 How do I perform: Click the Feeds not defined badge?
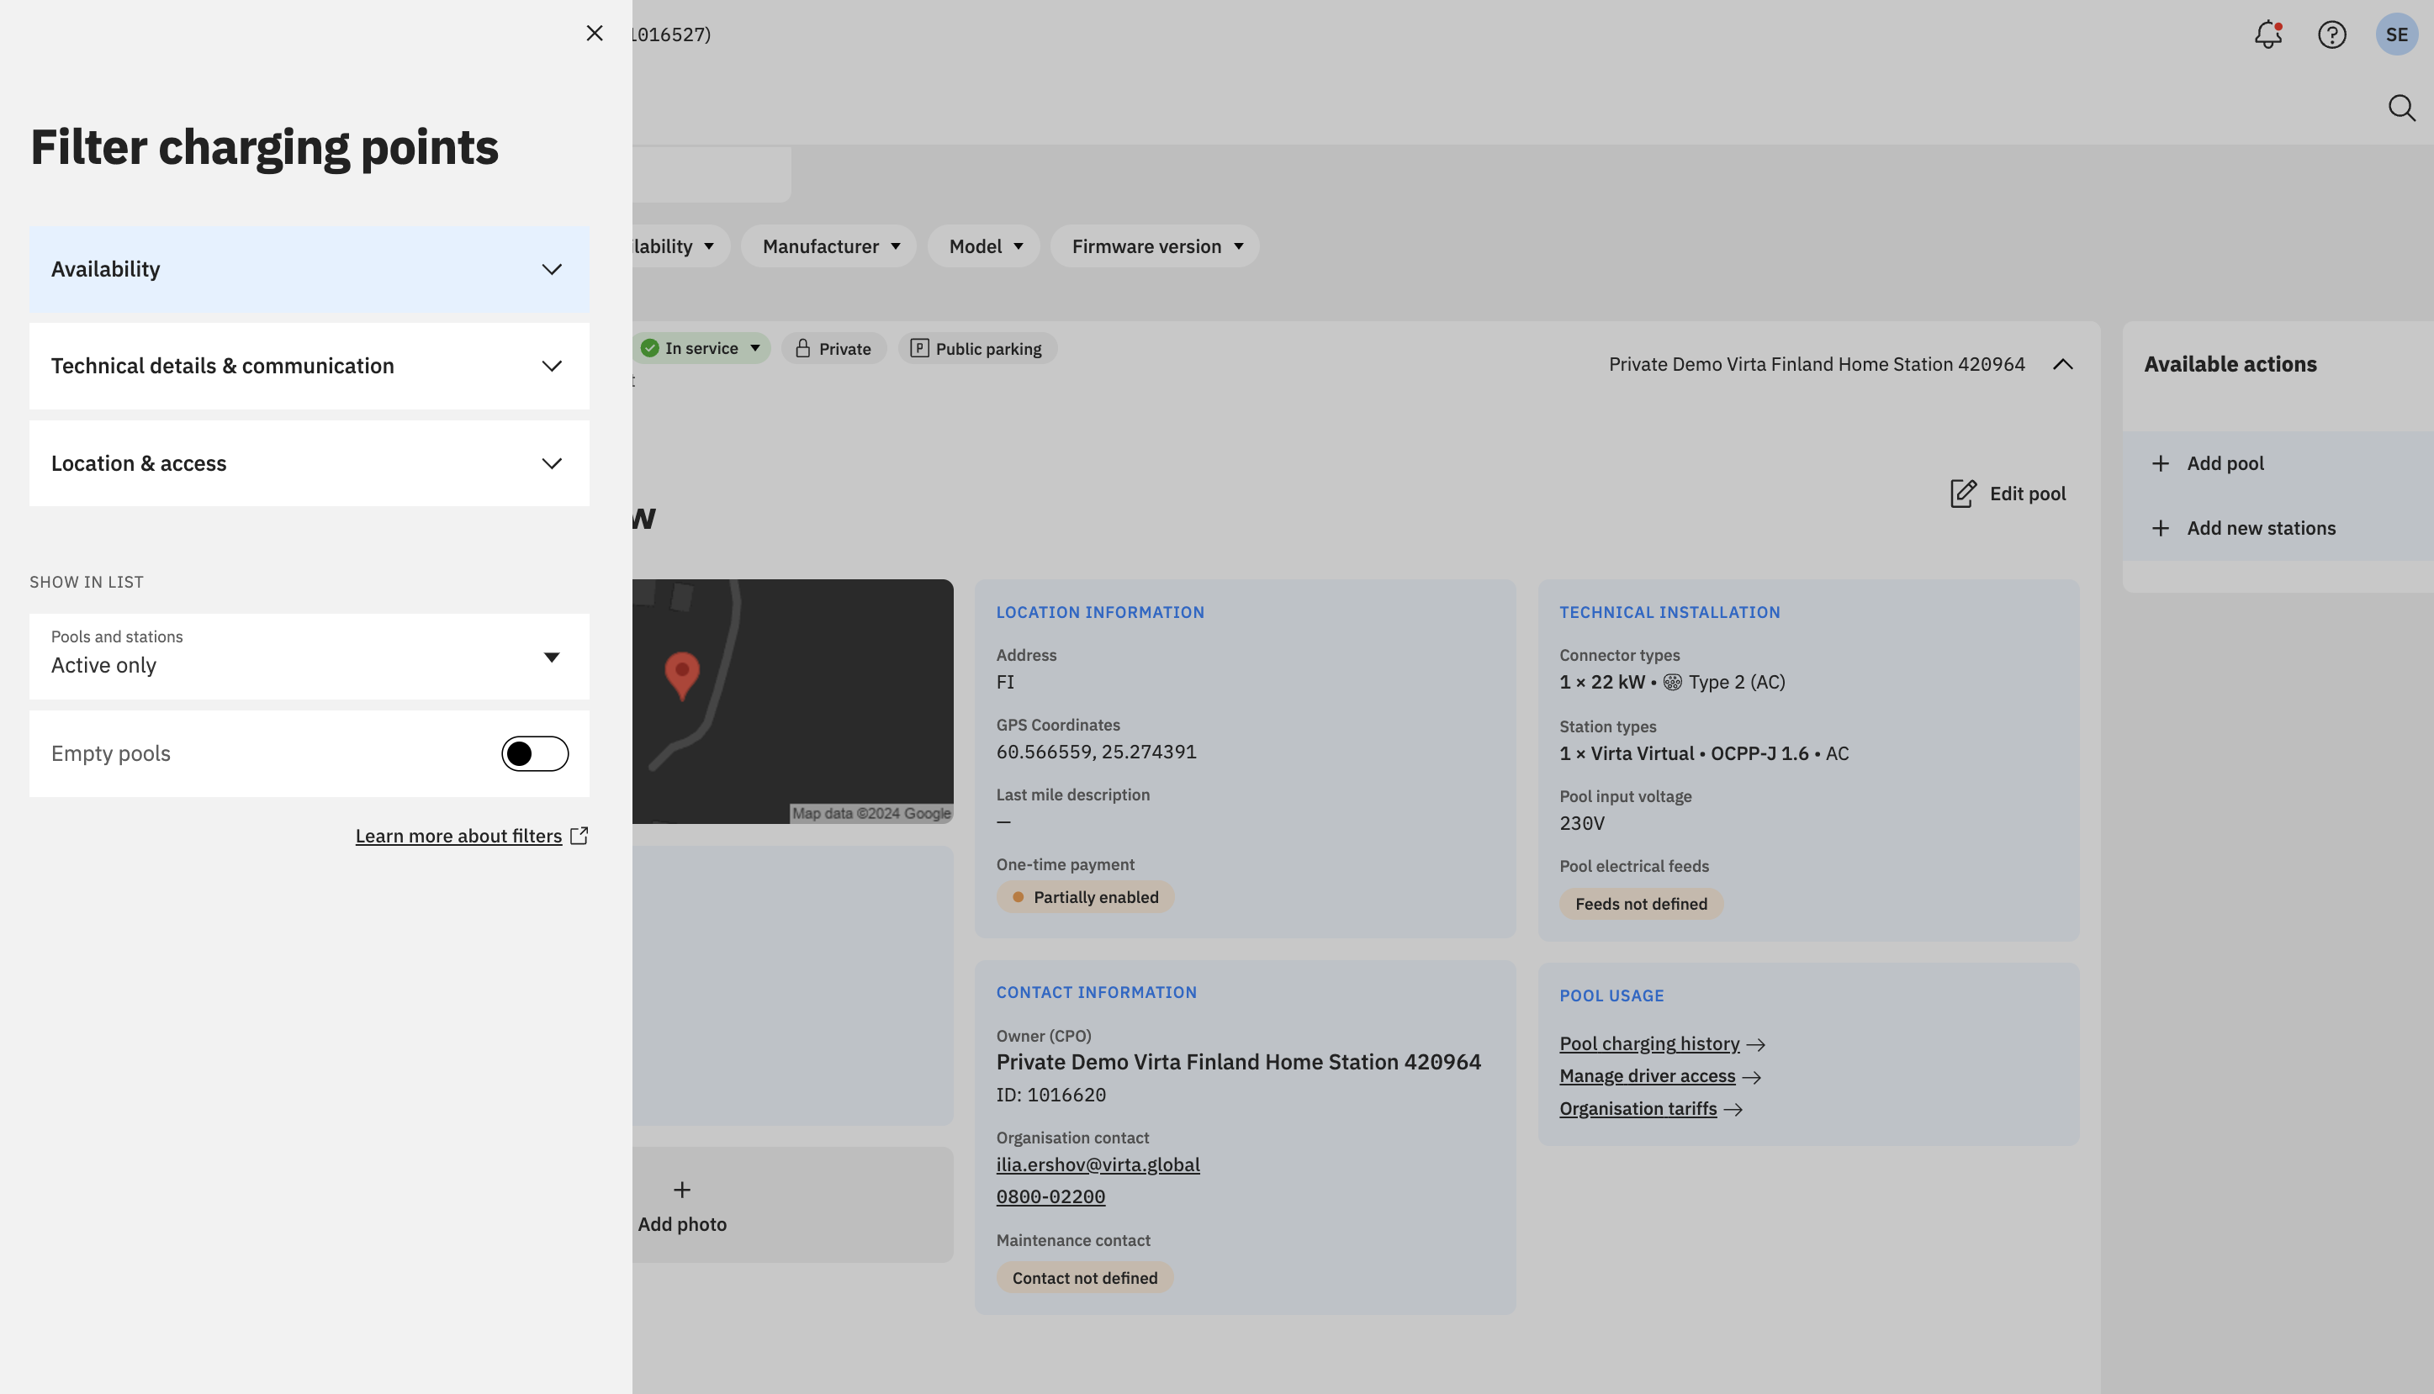point(1640,904)
